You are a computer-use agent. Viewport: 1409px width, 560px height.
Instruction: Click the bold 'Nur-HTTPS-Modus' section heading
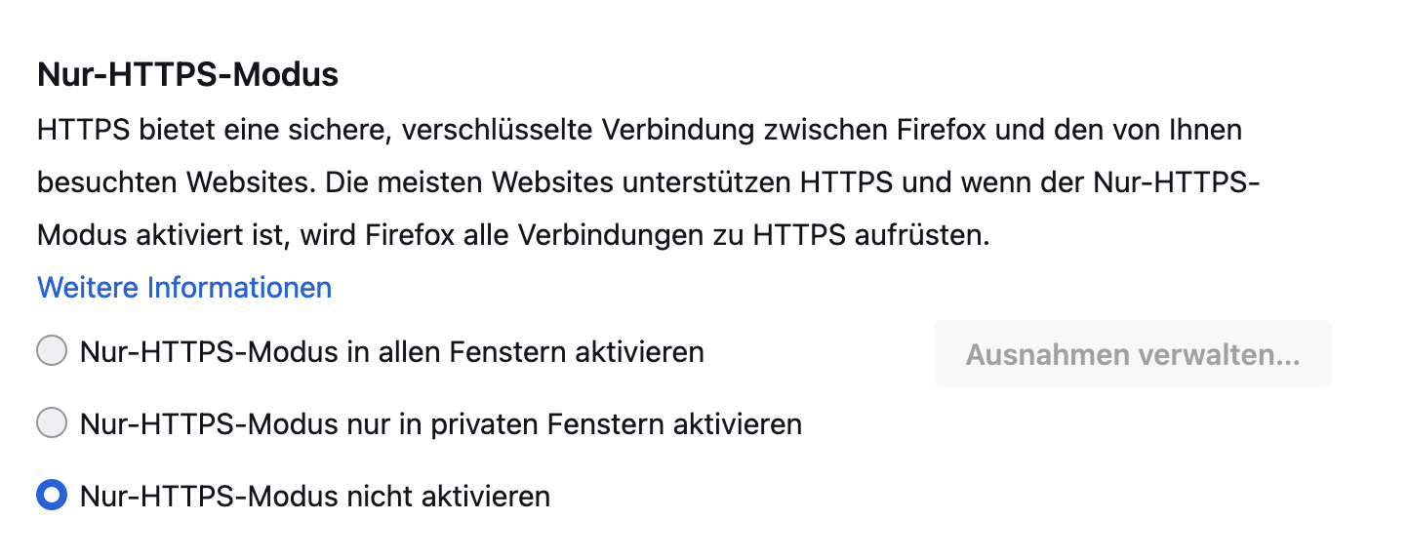(x=187, y=74)
